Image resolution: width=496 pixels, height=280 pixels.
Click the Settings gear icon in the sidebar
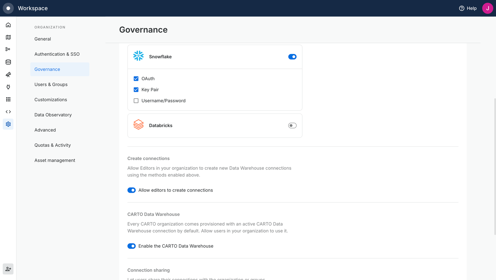[8, 124]
